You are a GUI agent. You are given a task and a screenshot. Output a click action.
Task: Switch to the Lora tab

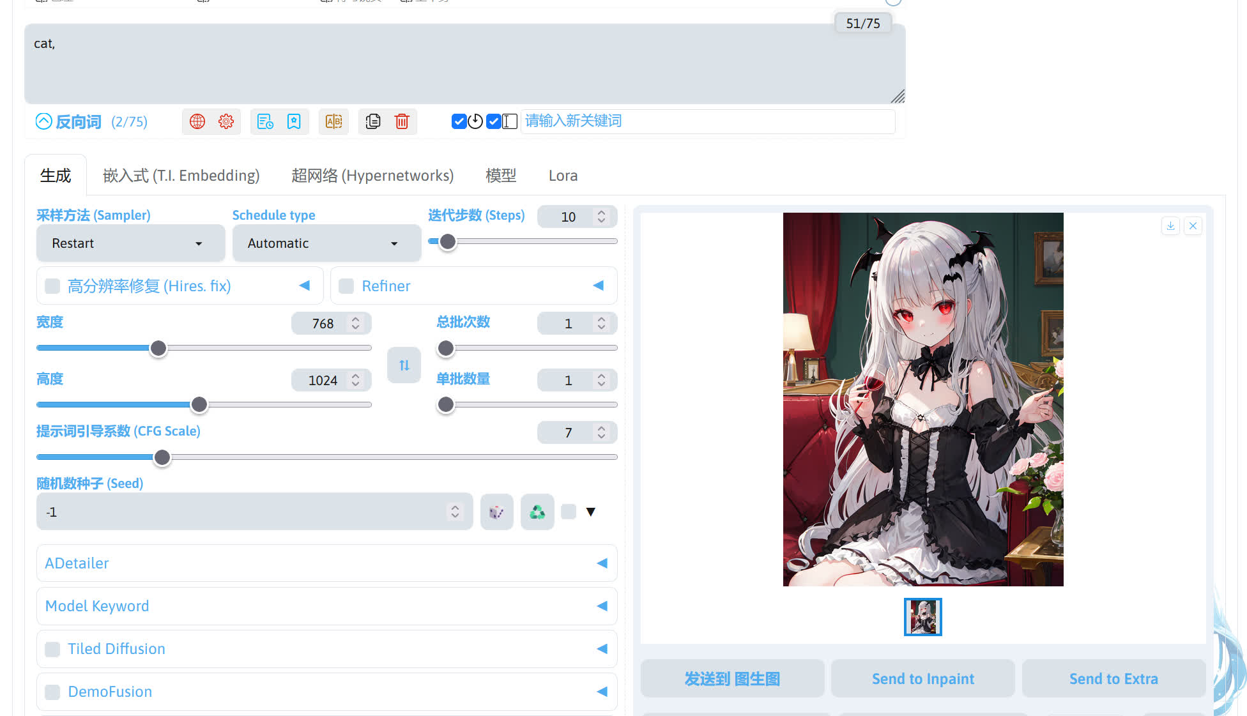pos(562,175)
